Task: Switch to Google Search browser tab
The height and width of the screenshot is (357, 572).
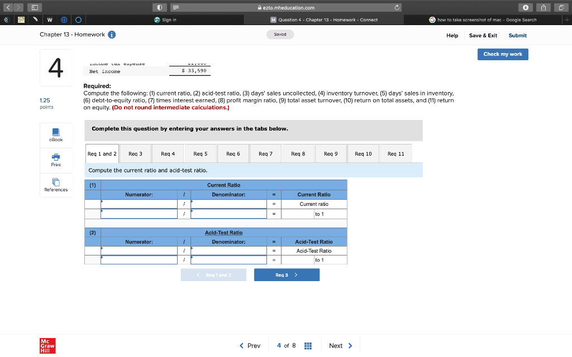Action: [x=483, y=20]
